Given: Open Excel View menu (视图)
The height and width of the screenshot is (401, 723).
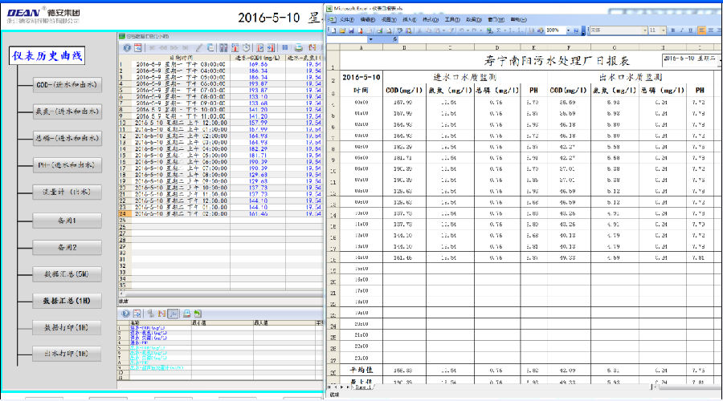Looking at the screenshot, I should click(x=389, y=19).
